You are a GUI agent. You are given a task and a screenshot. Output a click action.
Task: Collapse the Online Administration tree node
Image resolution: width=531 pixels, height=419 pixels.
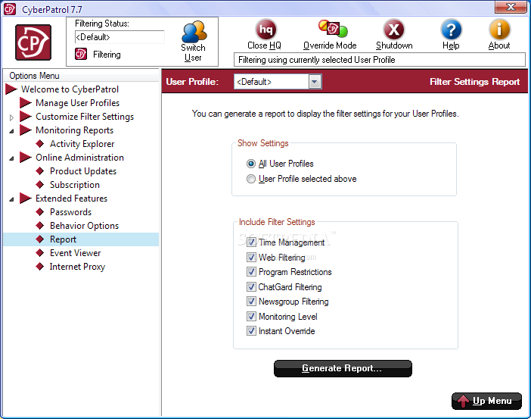[11, 158]
